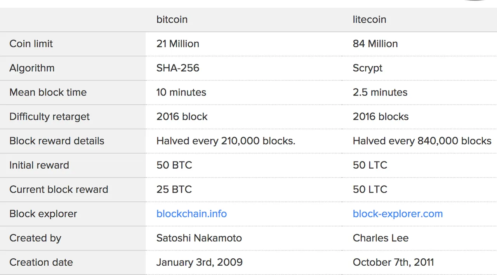Click the January 3rd, 2009 cell

(x=200, y=262)
